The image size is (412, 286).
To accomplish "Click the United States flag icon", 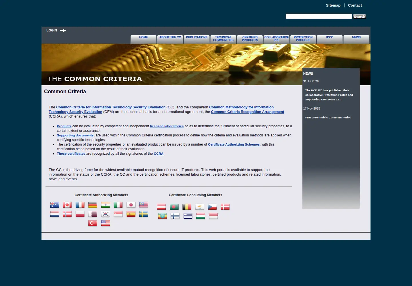I will tap(105, 223).
